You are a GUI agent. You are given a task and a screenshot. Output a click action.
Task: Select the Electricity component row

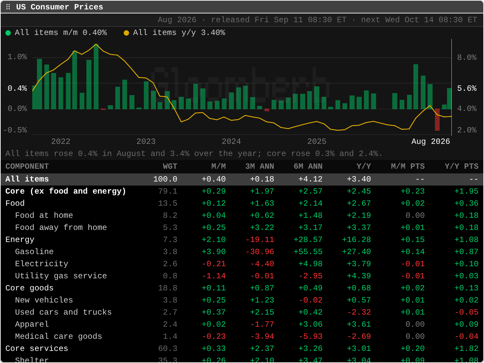coord(242,264)
